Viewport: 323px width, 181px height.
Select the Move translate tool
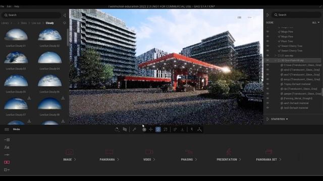point(151,129)
